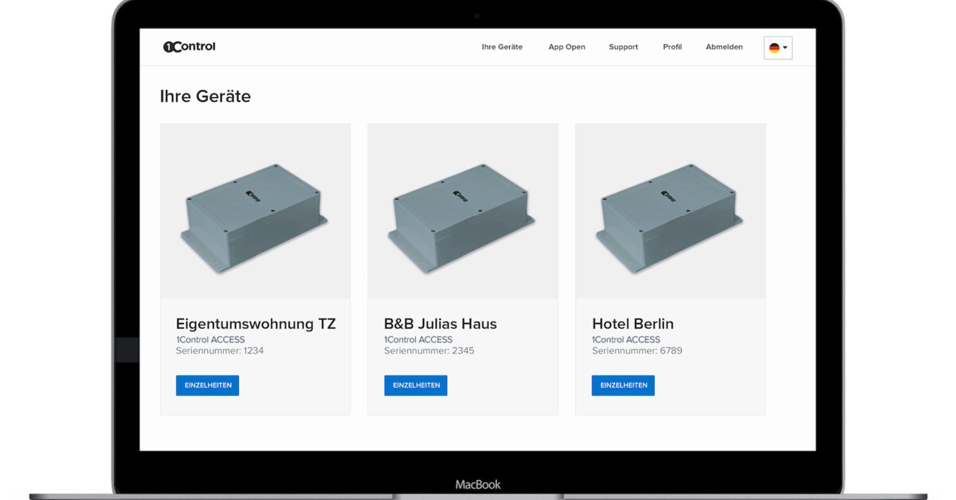Click EINZELHEITEN for Eigentumswohnung TZ
Screen dimensions: 956x500
(x=208, y=385)
